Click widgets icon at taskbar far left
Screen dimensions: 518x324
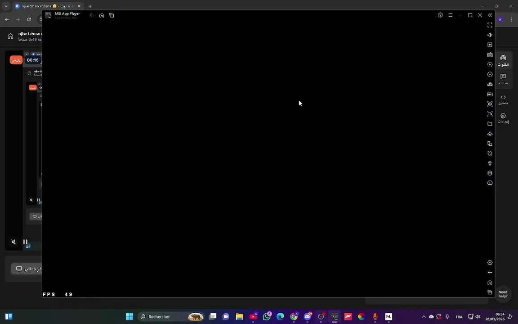(x=9, y=317)
